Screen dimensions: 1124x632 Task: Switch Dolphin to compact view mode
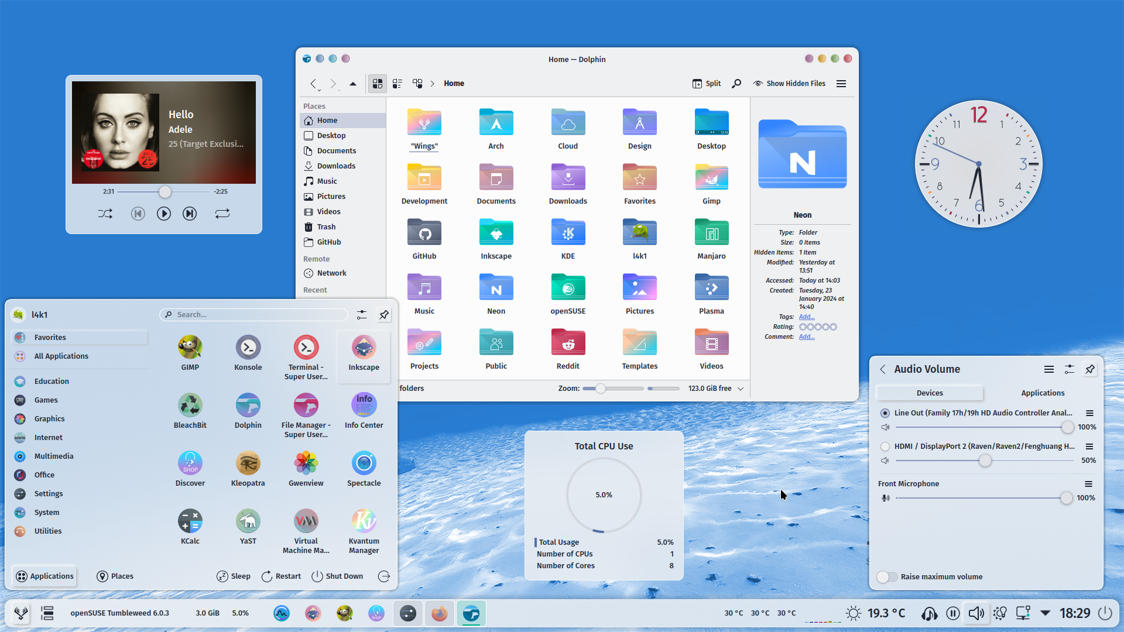click(x=397, y=84)
